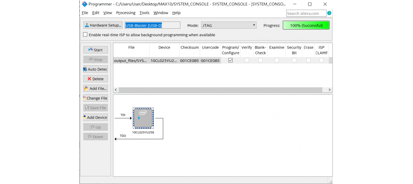Click the Delete button with red X
The image size is (413, 184).
click(95, 79)
